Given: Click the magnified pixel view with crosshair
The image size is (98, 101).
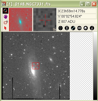Looking at the screenshot, I should pyautogui.click(x=45, y=20).
